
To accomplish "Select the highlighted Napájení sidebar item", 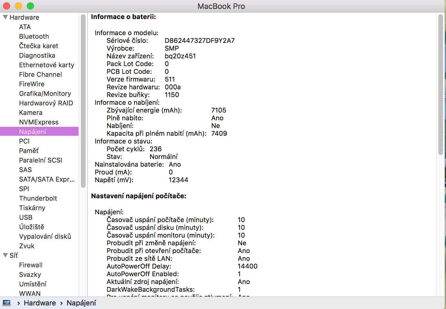I will (x=33, y=132).
